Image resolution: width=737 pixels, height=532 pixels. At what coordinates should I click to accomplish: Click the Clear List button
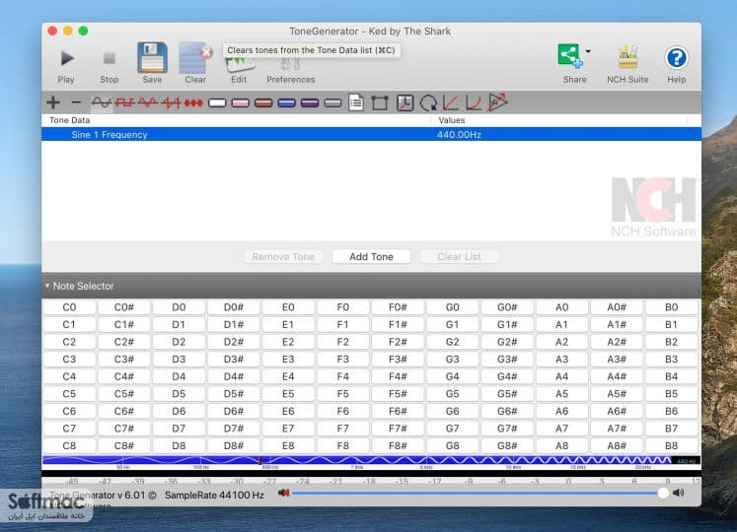pyautogui.click(x=459, y=257)
